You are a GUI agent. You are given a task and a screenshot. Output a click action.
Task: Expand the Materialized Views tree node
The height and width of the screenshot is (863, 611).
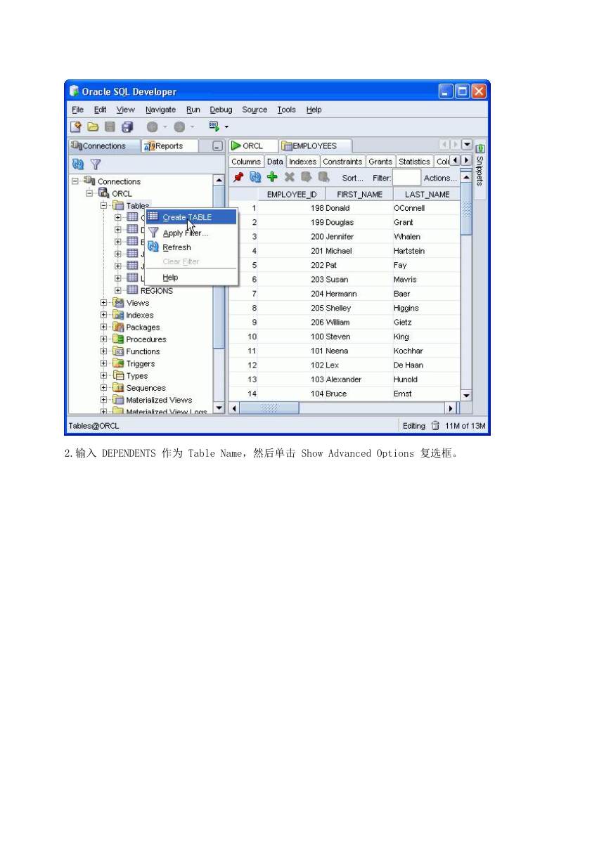coord(104,400)
